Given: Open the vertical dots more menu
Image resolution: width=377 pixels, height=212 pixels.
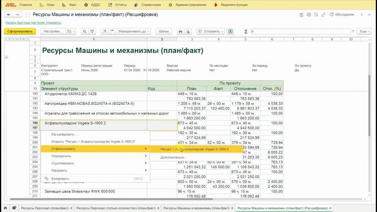Looking at the screenshot, I should tap(362, 15).
